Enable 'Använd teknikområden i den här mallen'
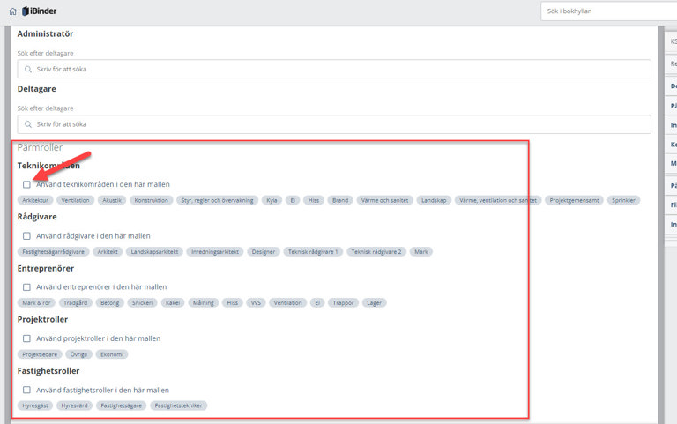677x424 pixels. [26, 184]
